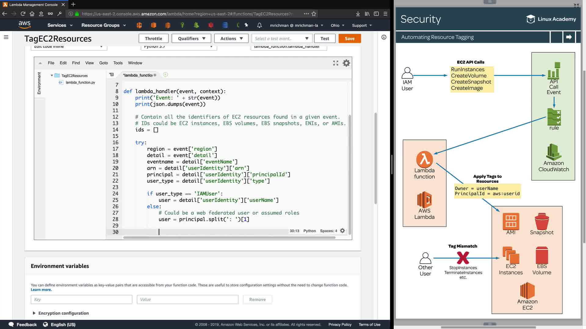Click the AWS notifications bell icon
This screenshot has height=329, width=586.
coord(259,25)
